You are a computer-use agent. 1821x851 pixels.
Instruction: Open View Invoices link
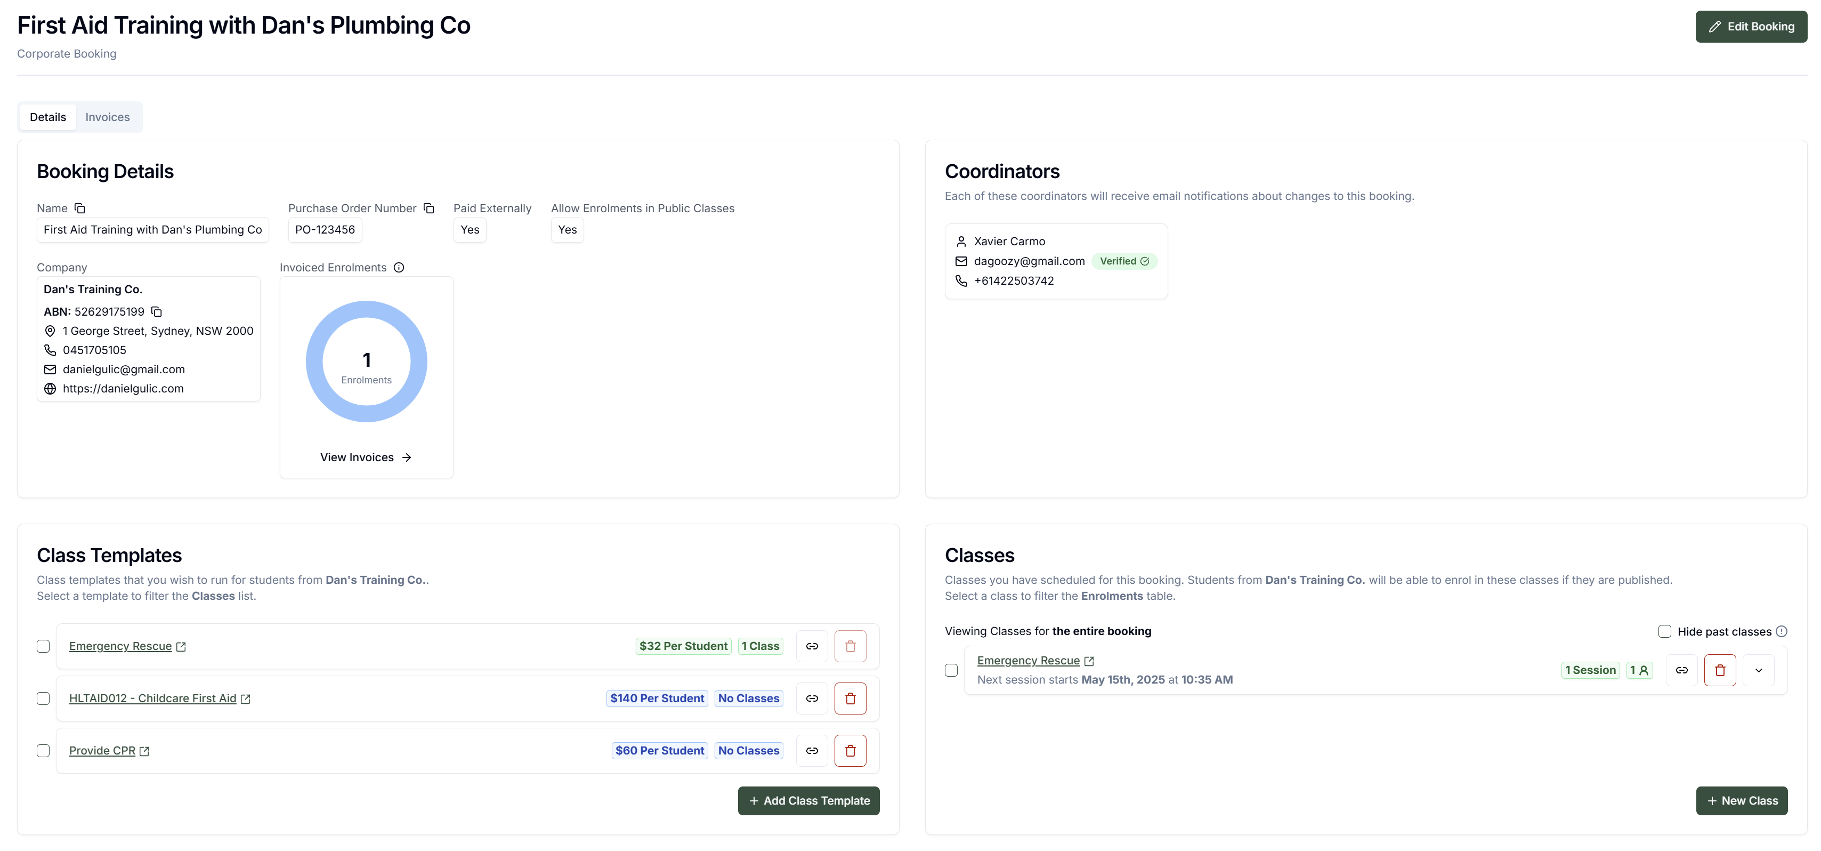click(x=366, y=457)
